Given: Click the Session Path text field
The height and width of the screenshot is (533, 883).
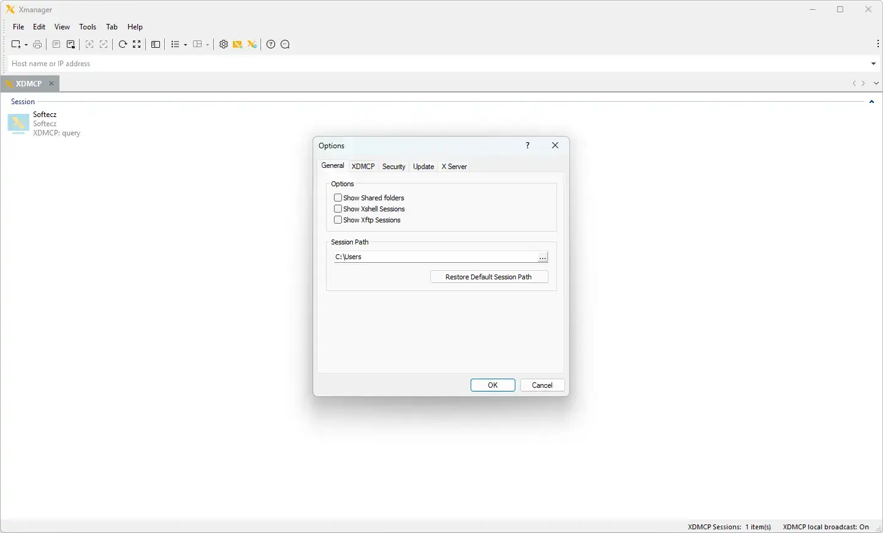Looking at the screenshot, I should pos(436,257).
